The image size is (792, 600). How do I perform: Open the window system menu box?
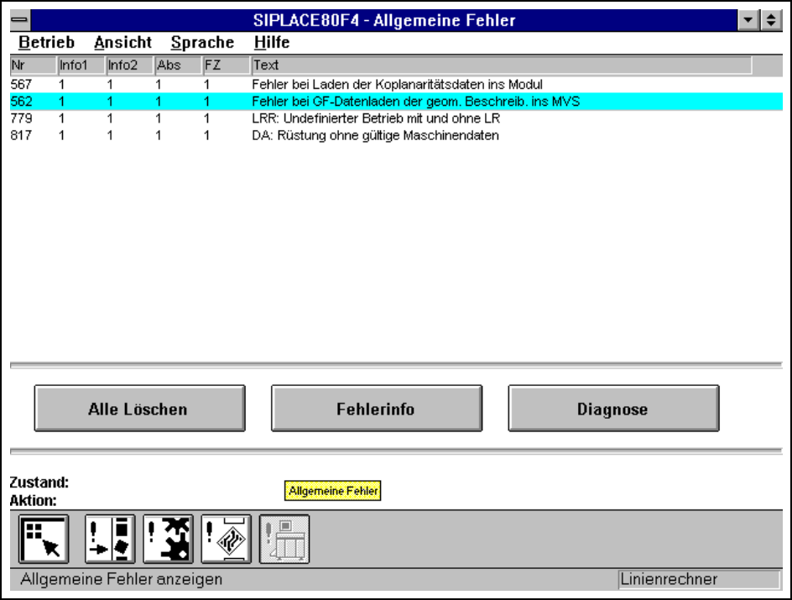[20, 20]
